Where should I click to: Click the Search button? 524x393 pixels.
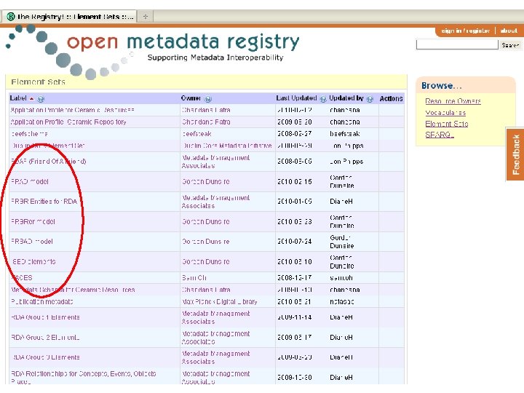(x=510, y=45)
